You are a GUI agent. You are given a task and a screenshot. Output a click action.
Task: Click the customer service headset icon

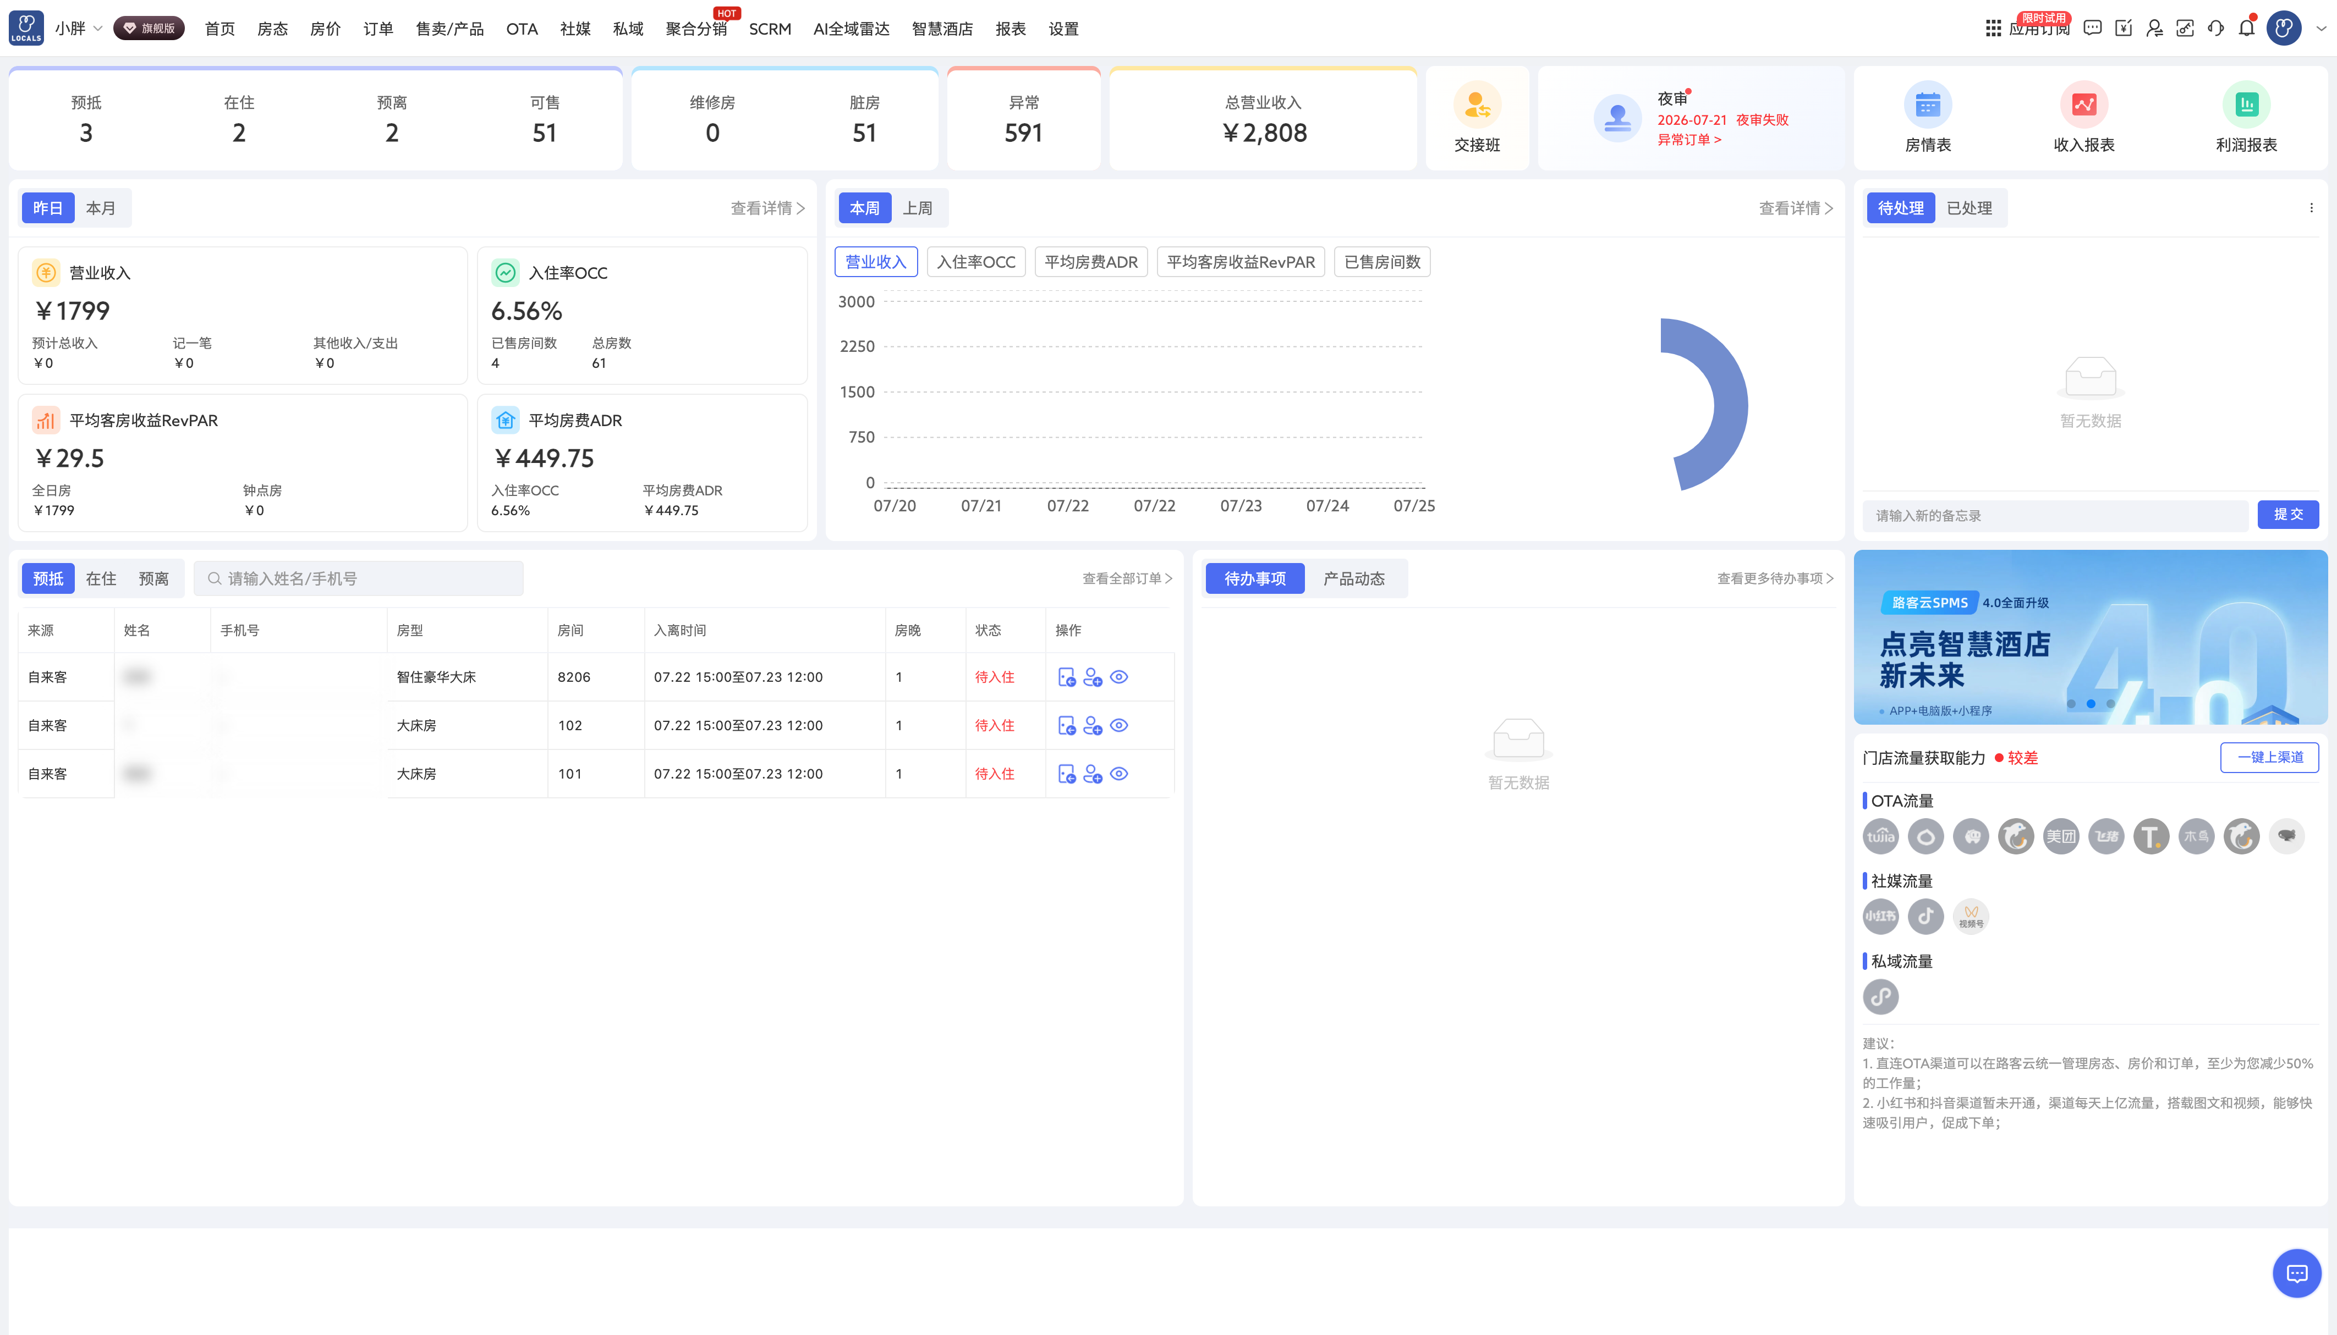point(2216,29)
